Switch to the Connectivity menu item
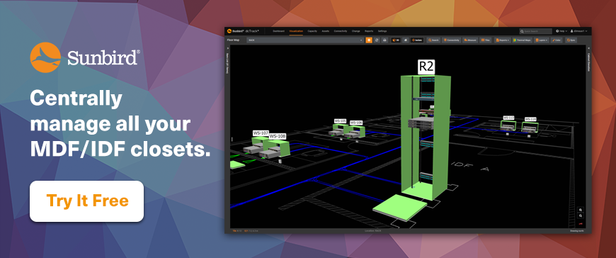 [340, 31]
